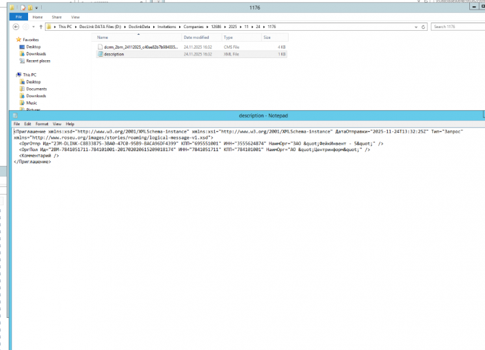Refresh the 1176 folder view

[x=423, y=27]
